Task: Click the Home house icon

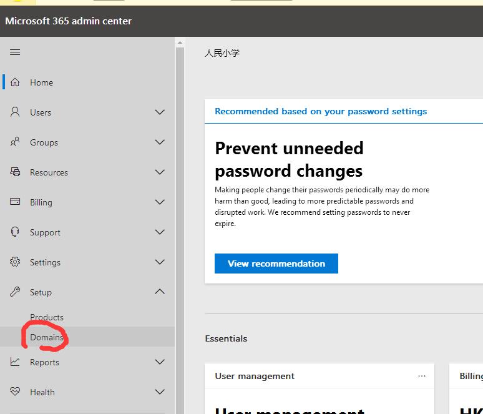Action: pos(15,82)
